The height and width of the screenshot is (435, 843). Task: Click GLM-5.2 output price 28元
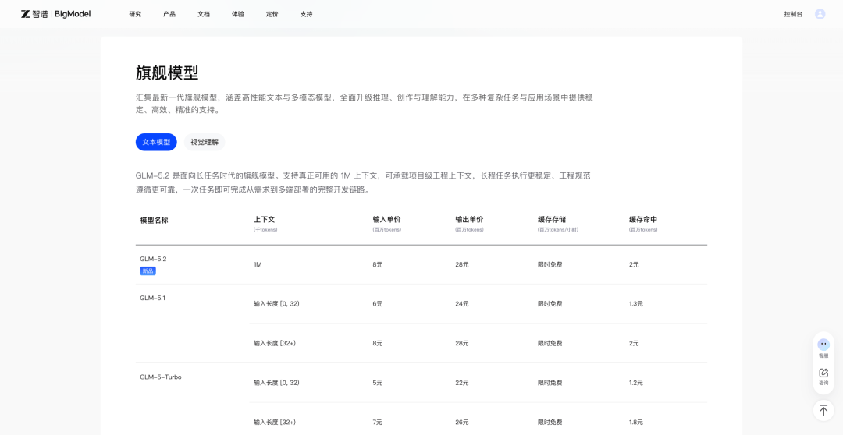click(x=462, y=265)
